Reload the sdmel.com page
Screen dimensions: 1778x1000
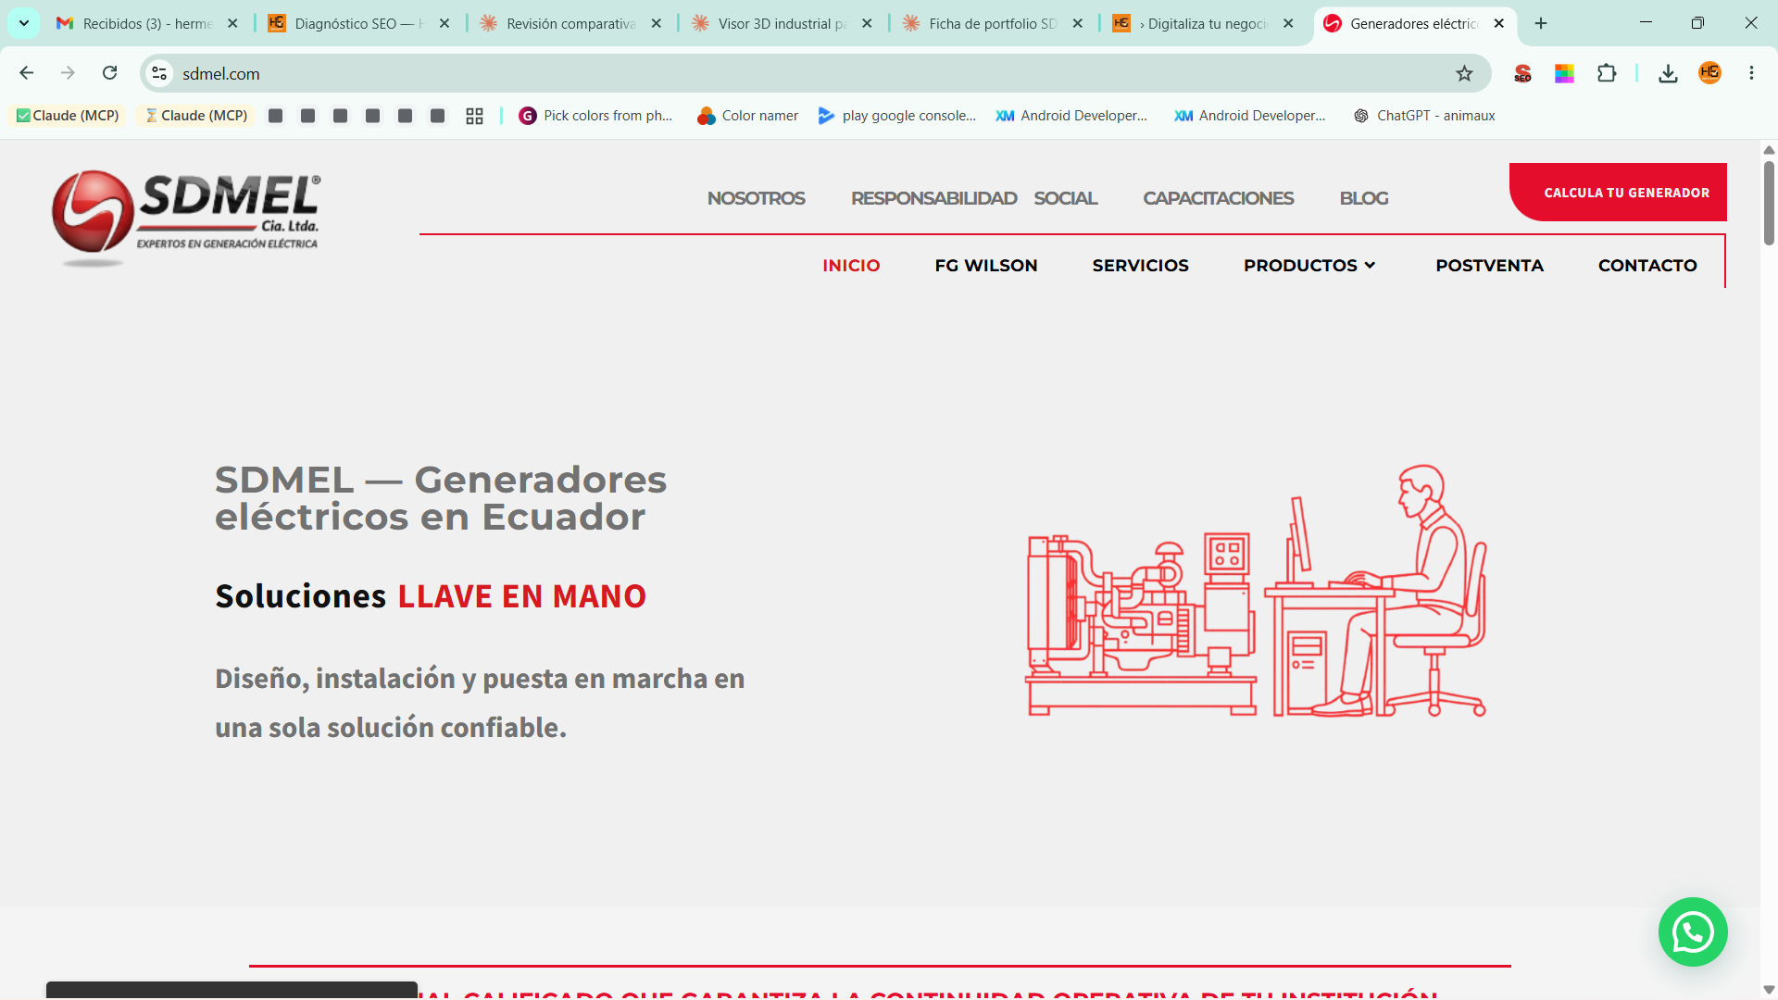tap(109, 73)
